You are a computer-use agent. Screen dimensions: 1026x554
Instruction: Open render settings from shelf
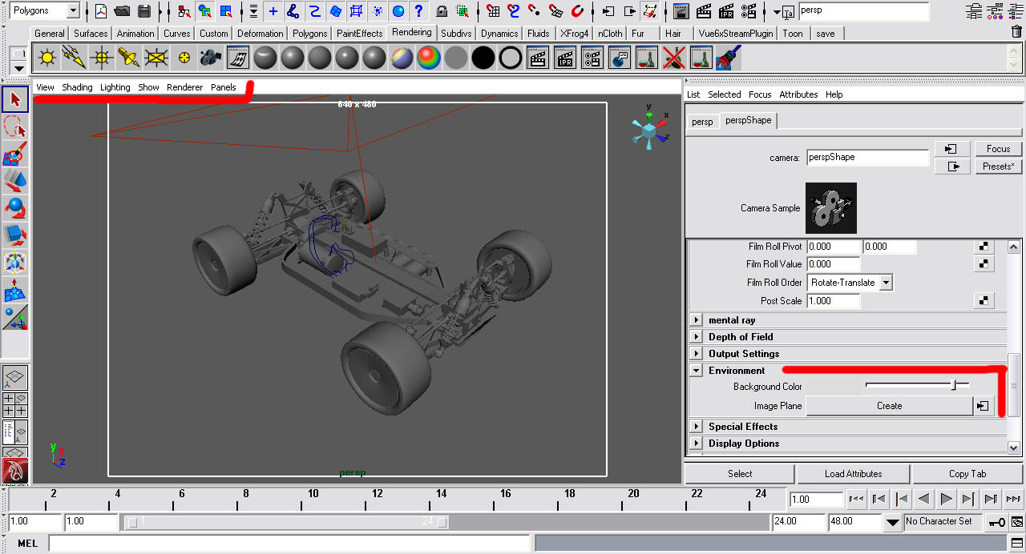[x=592, y=58]
